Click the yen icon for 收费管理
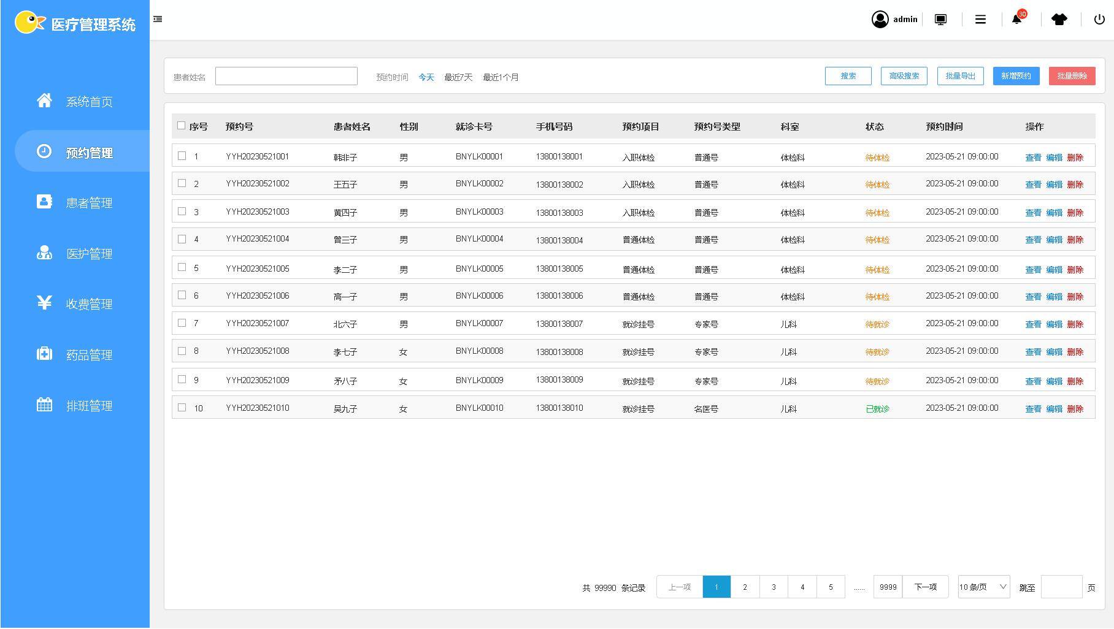The height and width of the screenshot is (629, 1114). (x=44, y=303)
